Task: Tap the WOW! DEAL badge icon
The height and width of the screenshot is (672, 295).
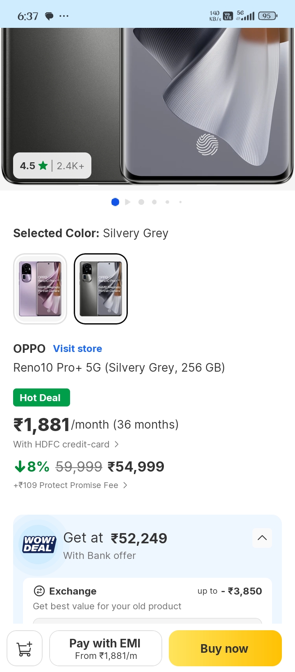Action: pyautogui.click(x=39, y=544)
